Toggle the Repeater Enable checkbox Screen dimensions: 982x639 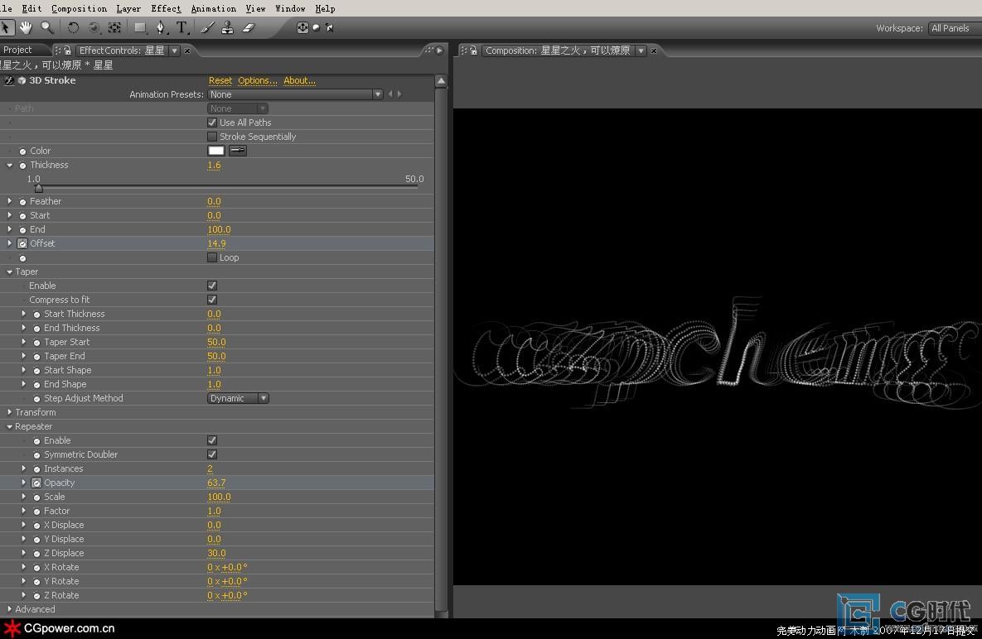point(211,441)
